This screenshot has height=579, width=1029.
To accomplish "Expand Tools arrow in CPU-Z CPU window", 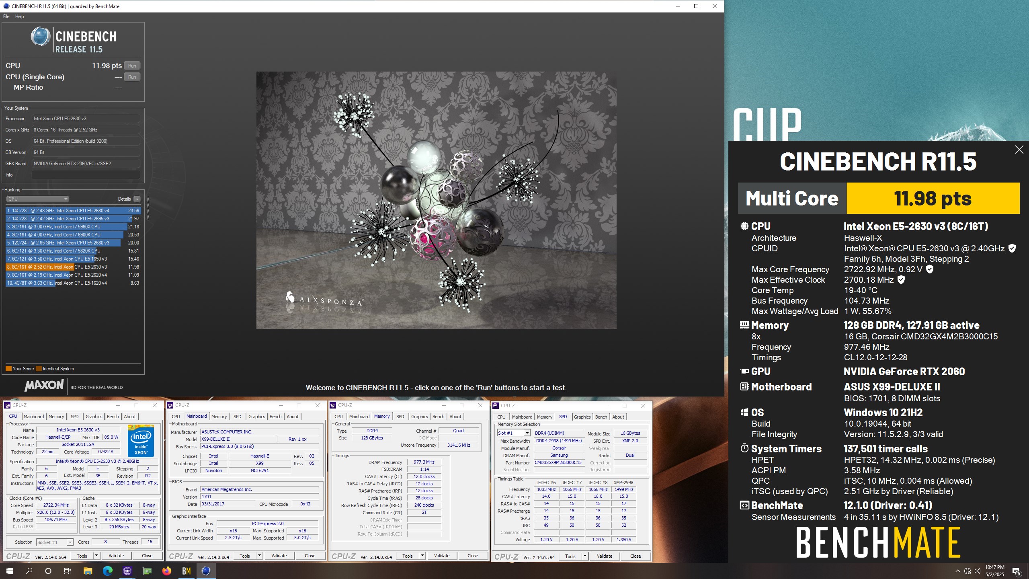I will tap(96, 556).
